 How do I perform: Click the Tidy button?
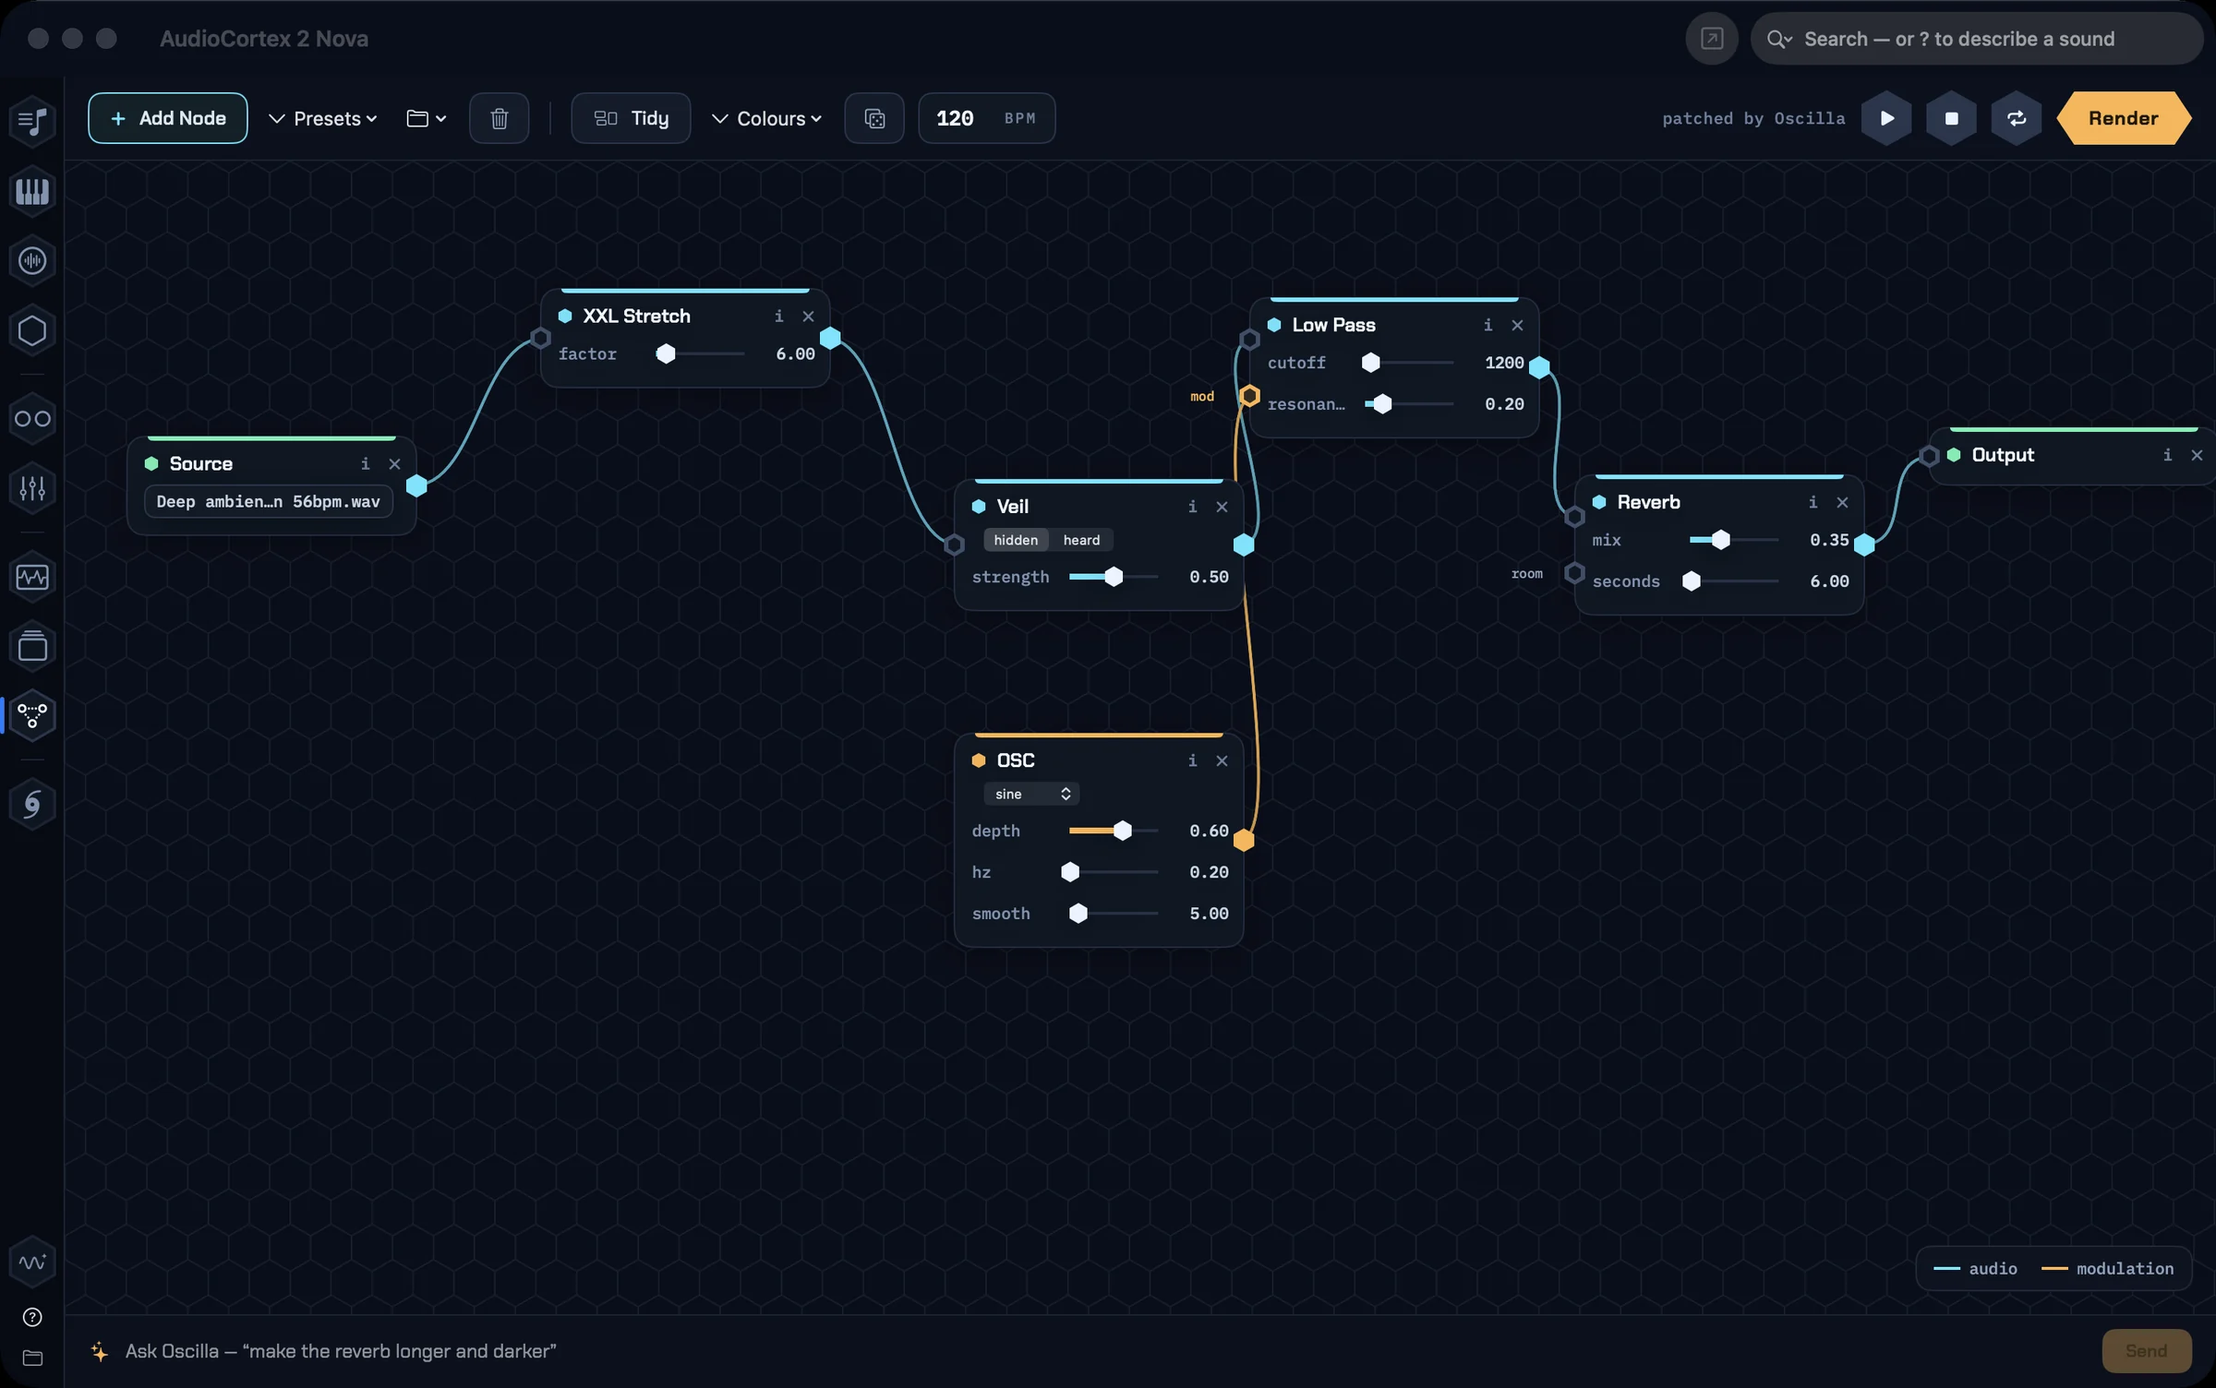click(631, 118)
